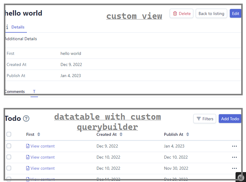The image size is (246, 182).
Task: Open the help question-mark icon next to Todo
Action: (26, 118)
